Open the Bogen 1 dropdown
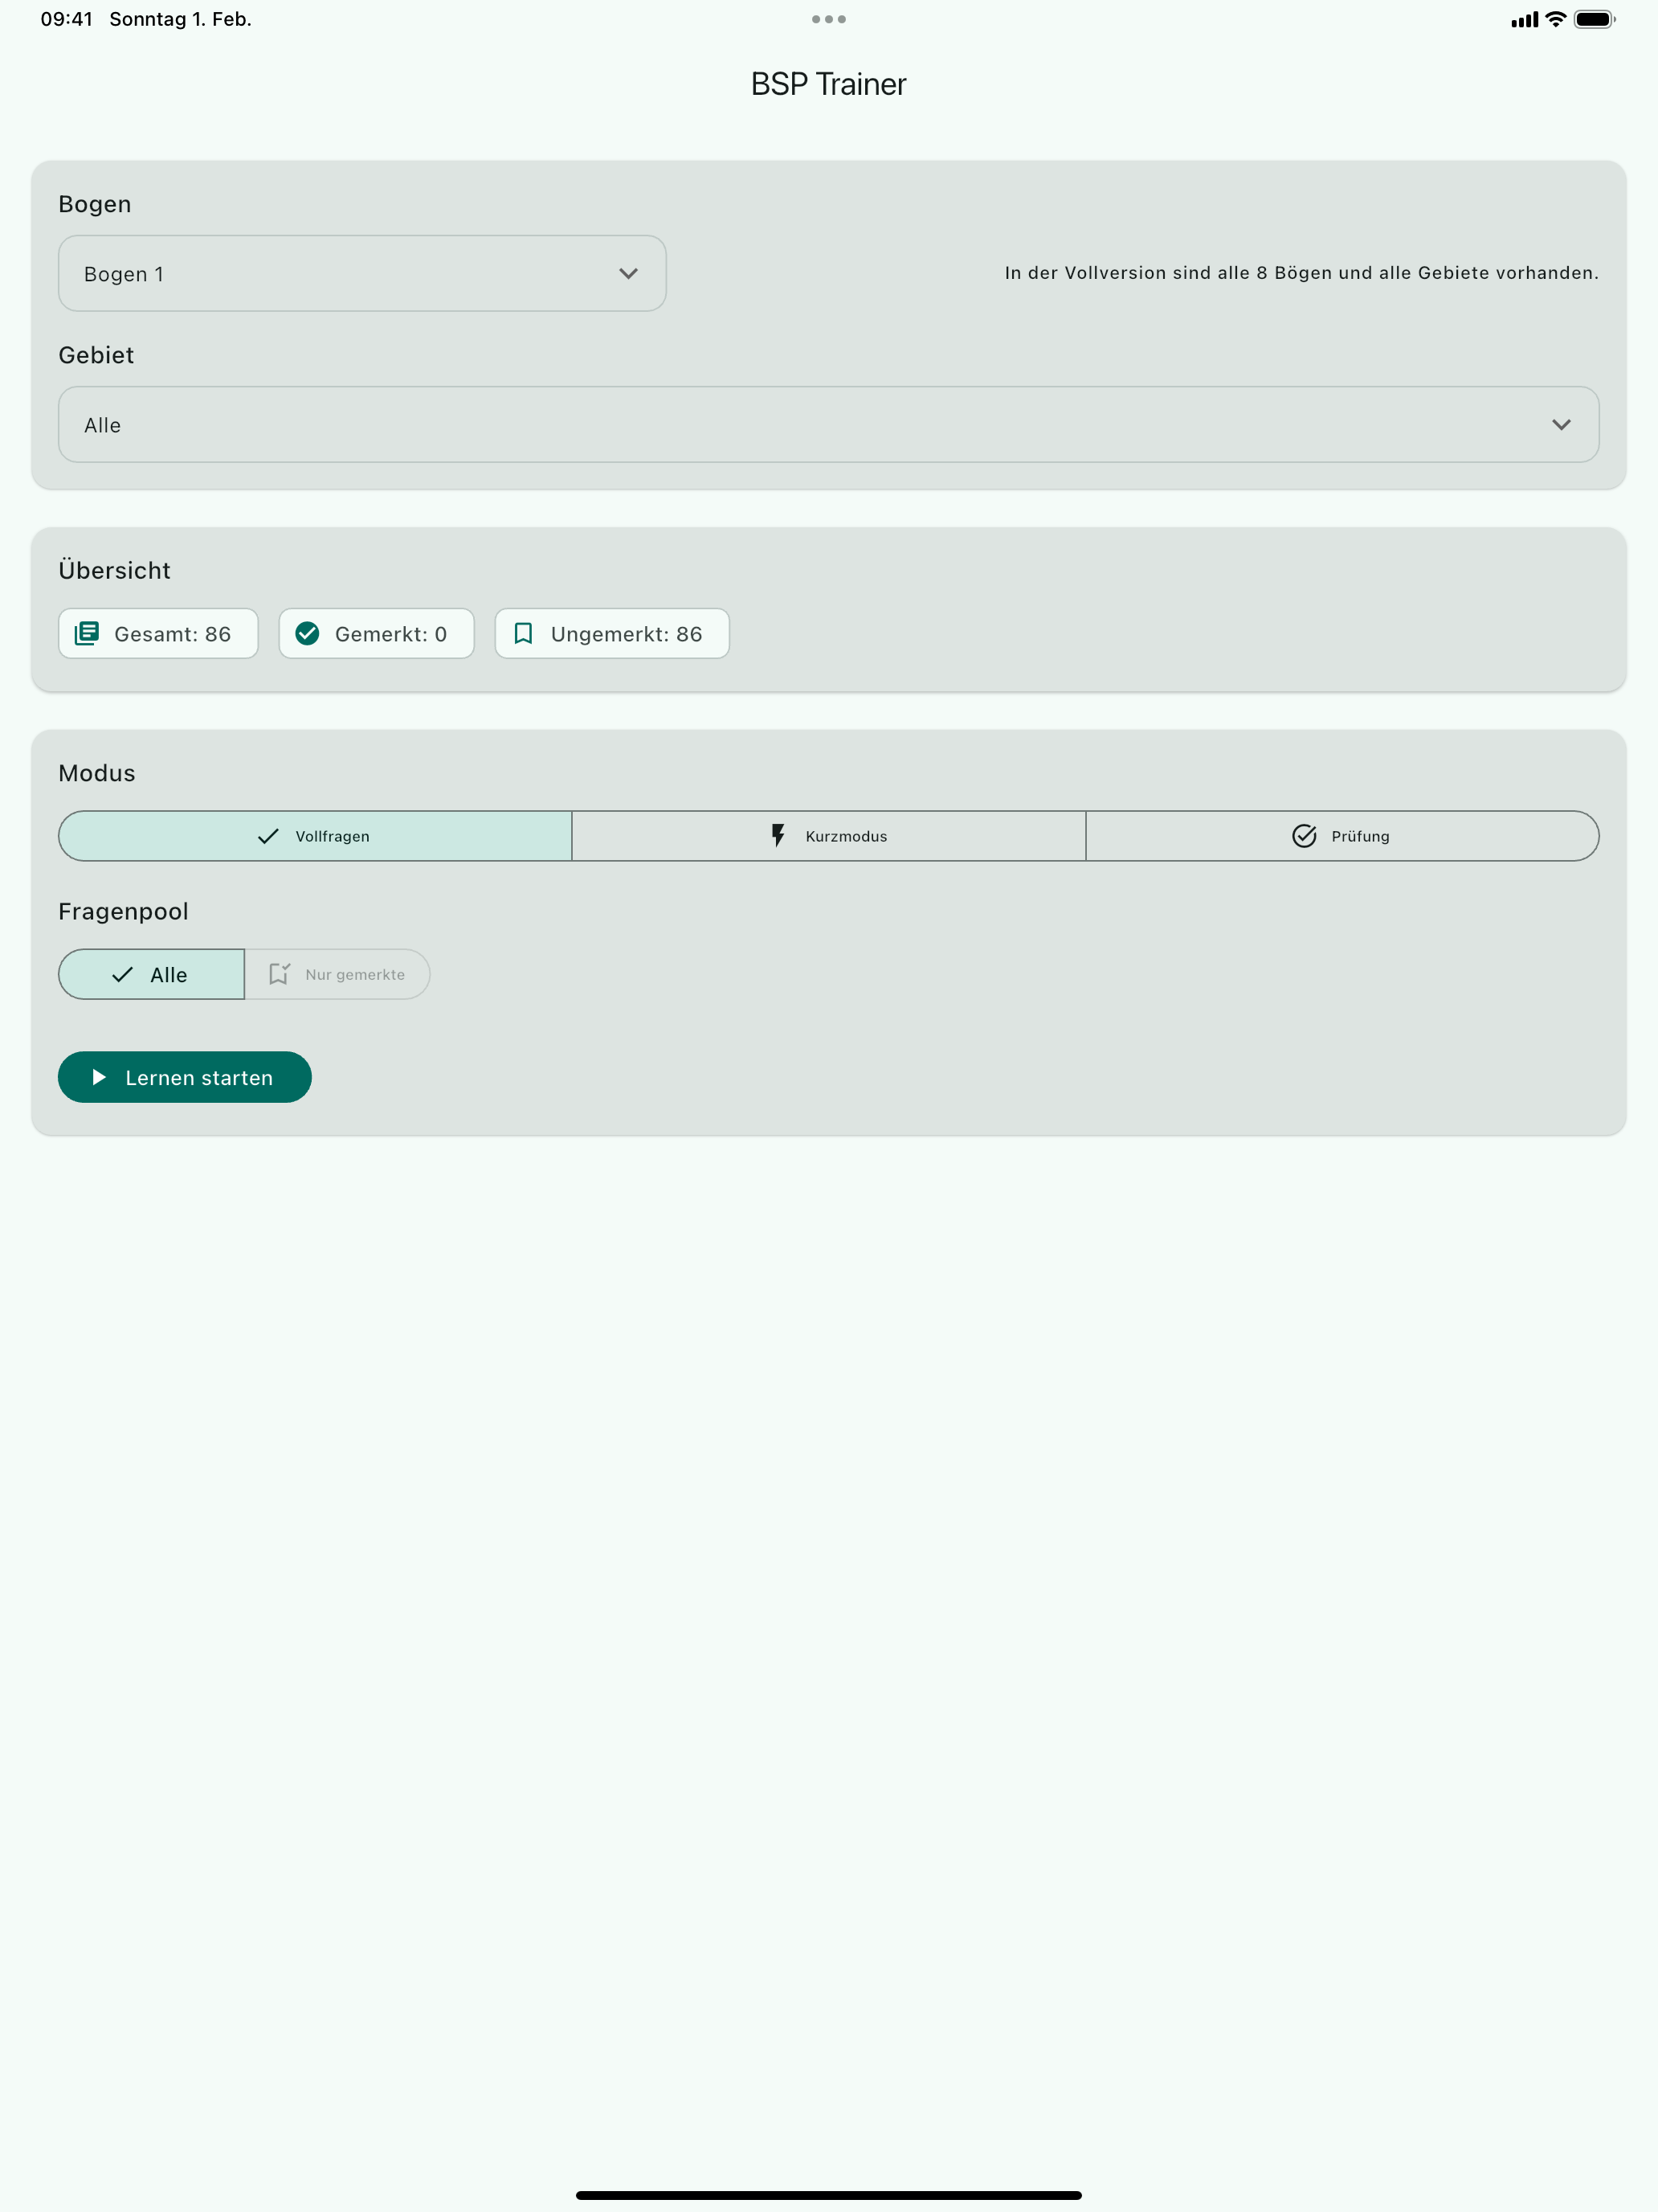The image size is (1658, 2212). pyautogui.click(x=361, y=273)
